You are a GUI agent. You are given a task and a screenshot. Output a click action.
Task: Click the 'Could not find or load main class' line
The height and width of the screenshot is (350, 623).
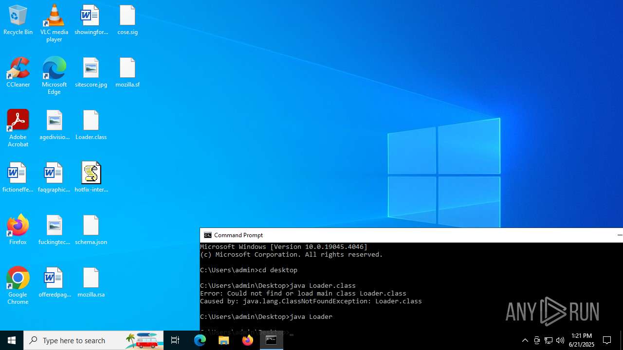click(x=303, y=294)
